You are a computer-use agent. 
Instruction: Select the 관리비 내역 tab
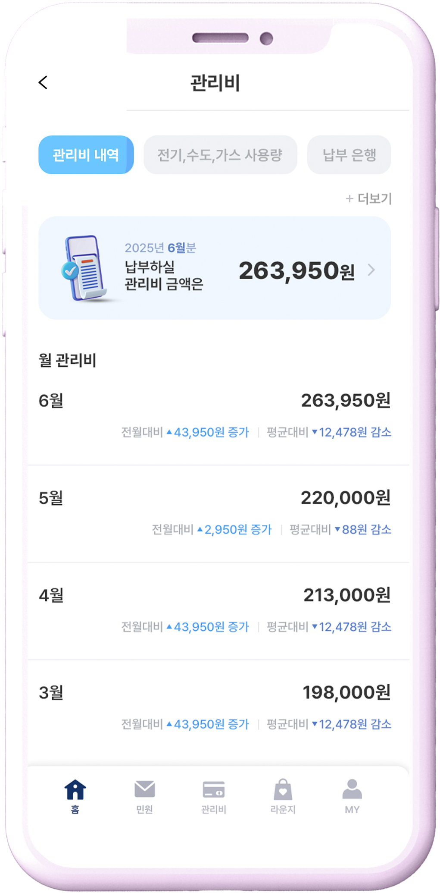tap(86, 155)
